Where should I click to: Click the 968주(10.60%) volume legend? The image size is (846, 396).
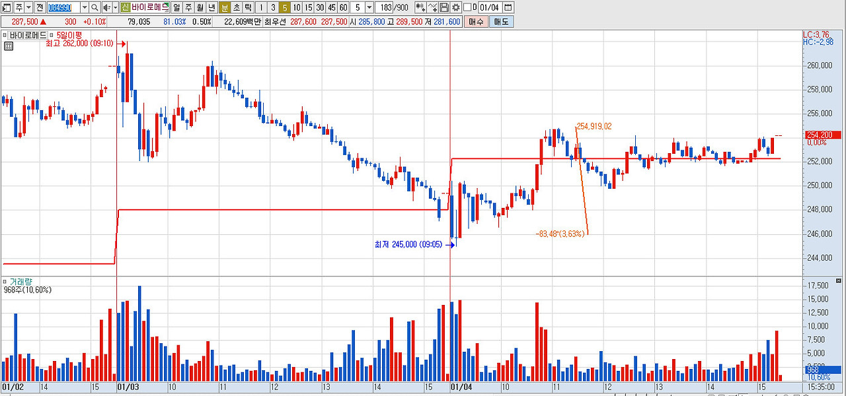[28, 290]
